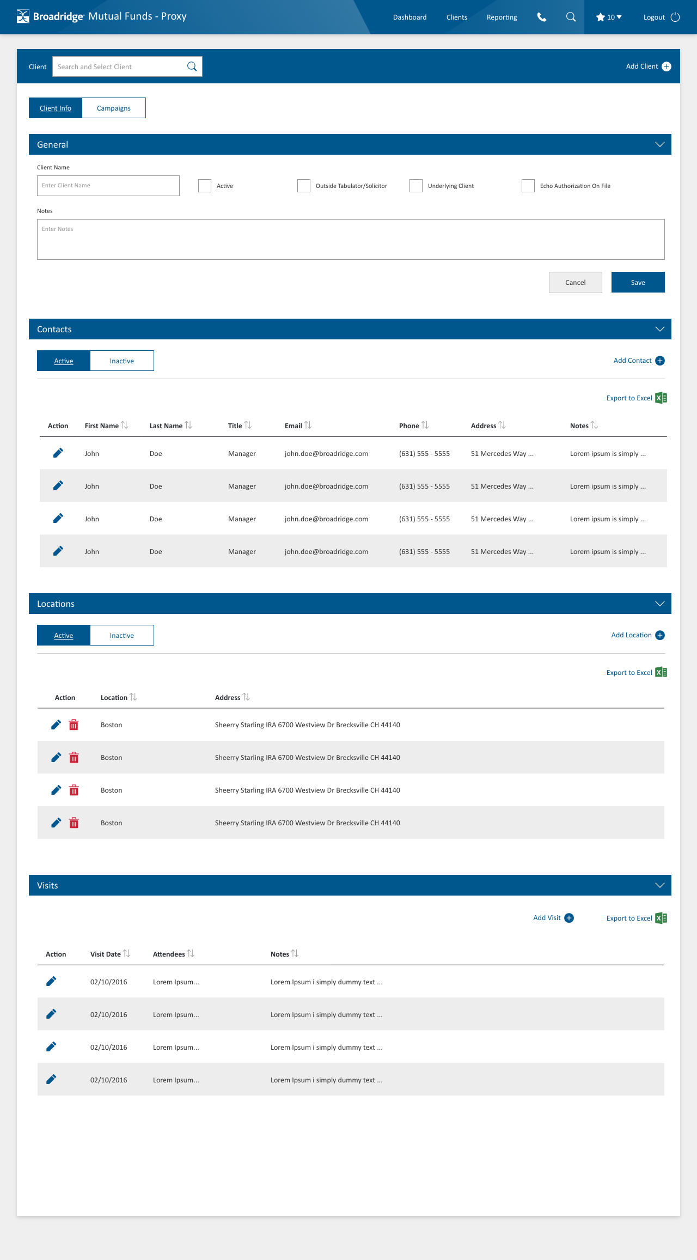The image size is (697, 1260).
Task: Click the magnifier in the client search box
Action: click(x=192, y=66)
